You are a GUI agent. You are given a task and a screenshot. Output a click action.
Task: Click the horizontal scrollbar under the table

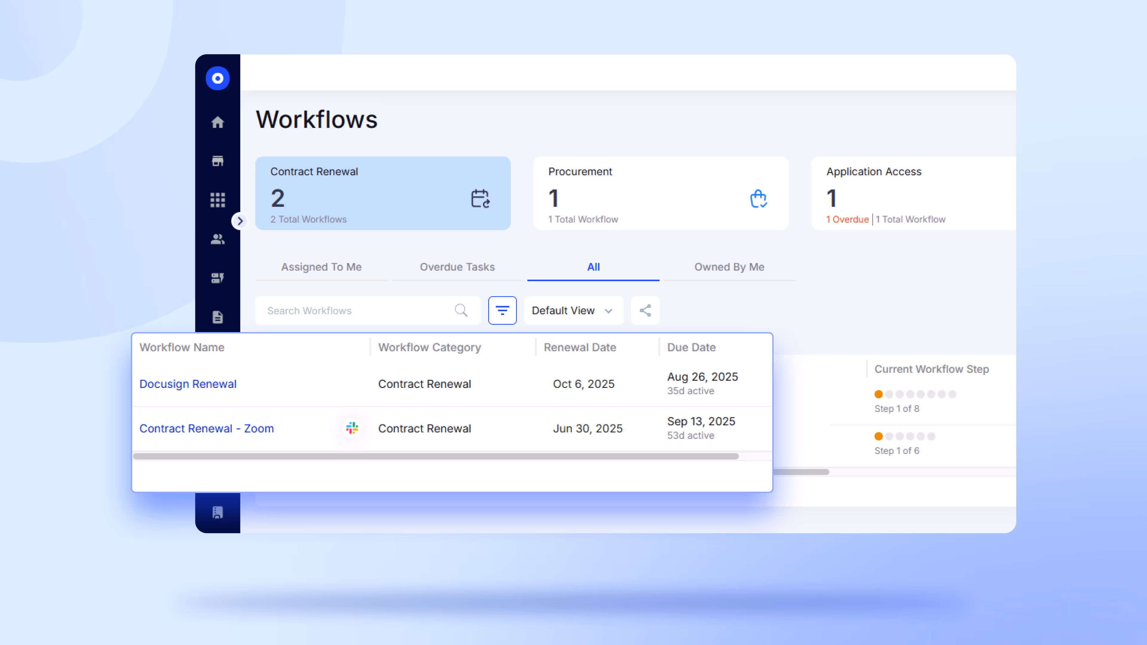click(436, 456)
